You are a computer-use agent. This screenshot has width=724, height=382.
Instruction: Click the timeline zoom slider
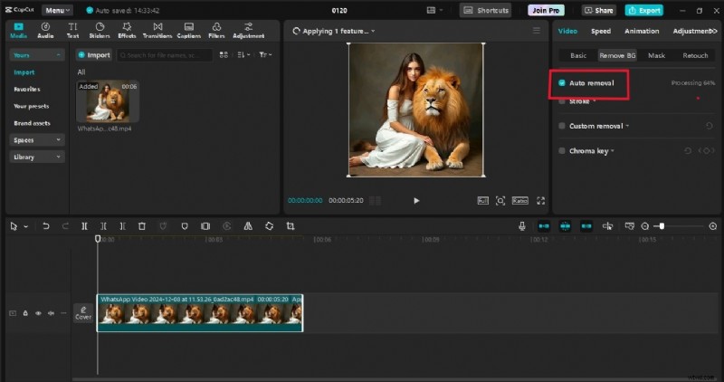tap(662, 225)
